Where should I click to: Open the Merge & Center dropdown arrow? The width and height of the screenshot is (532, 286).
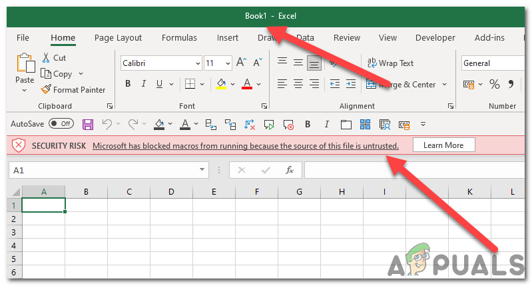(x=445, y=84)
